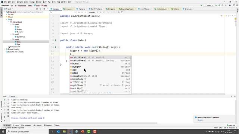Start debugging with the bug icon

pos(219,5)
